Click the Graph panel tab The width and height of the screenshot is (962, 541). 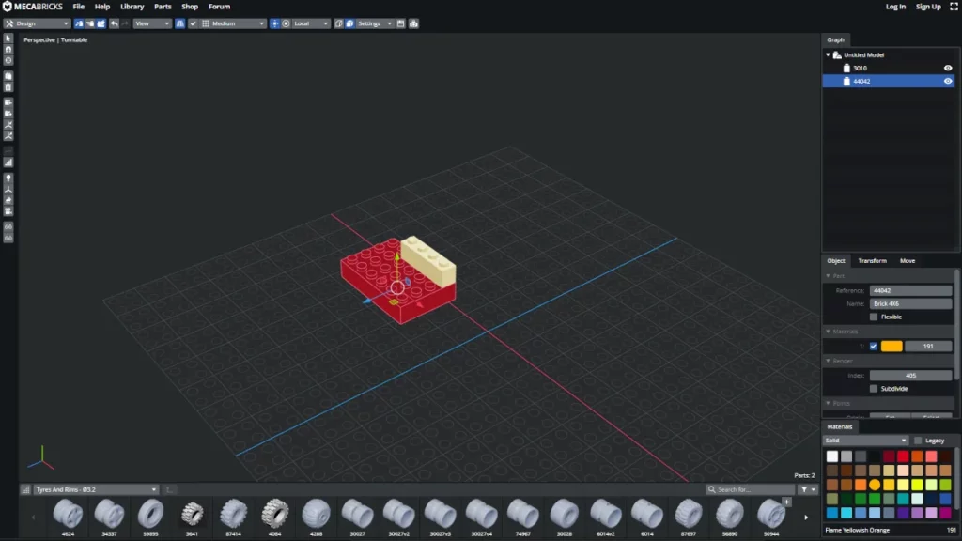pos(835,39)
